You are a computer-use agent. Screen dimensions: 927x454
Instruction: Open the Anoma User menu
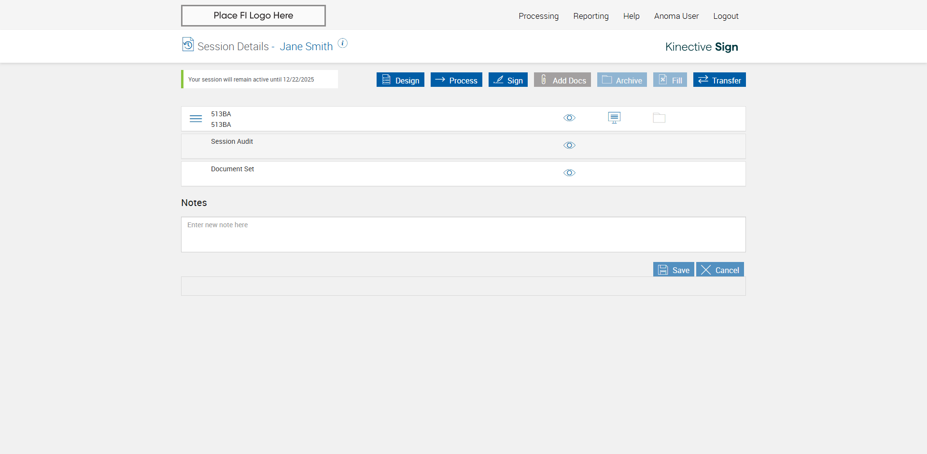(x=676, y=16)
